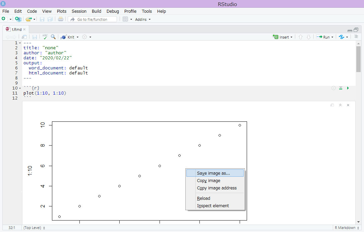
Task: Collapse the YAML header fold arrow on line 1
Action: click(x=20, y=43)
